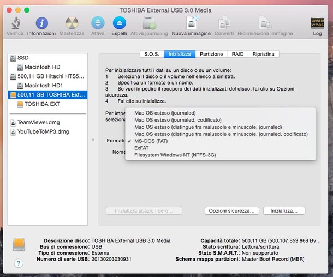Screen dimensions: 333x277
Task: Select the TeamViewer.dmg disk image
Action: [47, 122]
